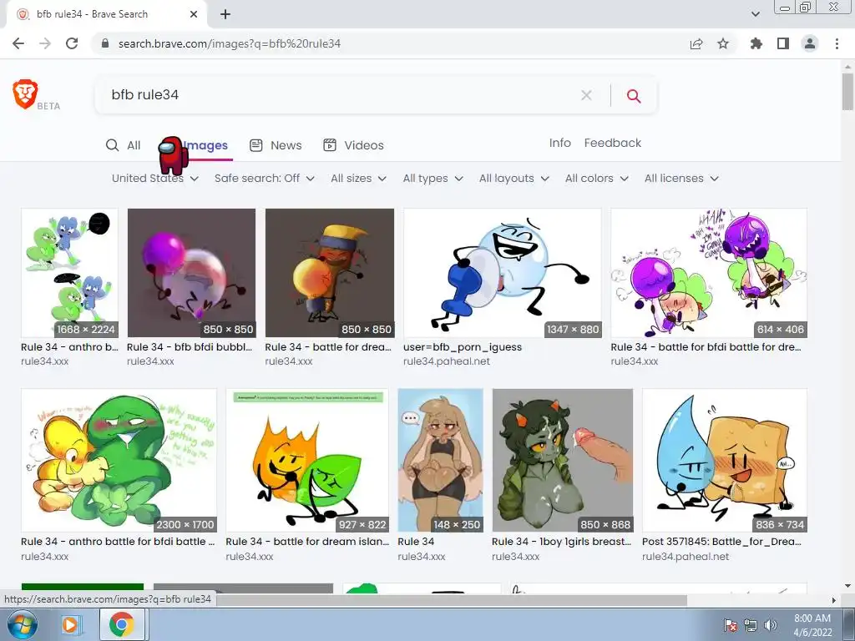Open a new browser tab

tap(225, 14)
